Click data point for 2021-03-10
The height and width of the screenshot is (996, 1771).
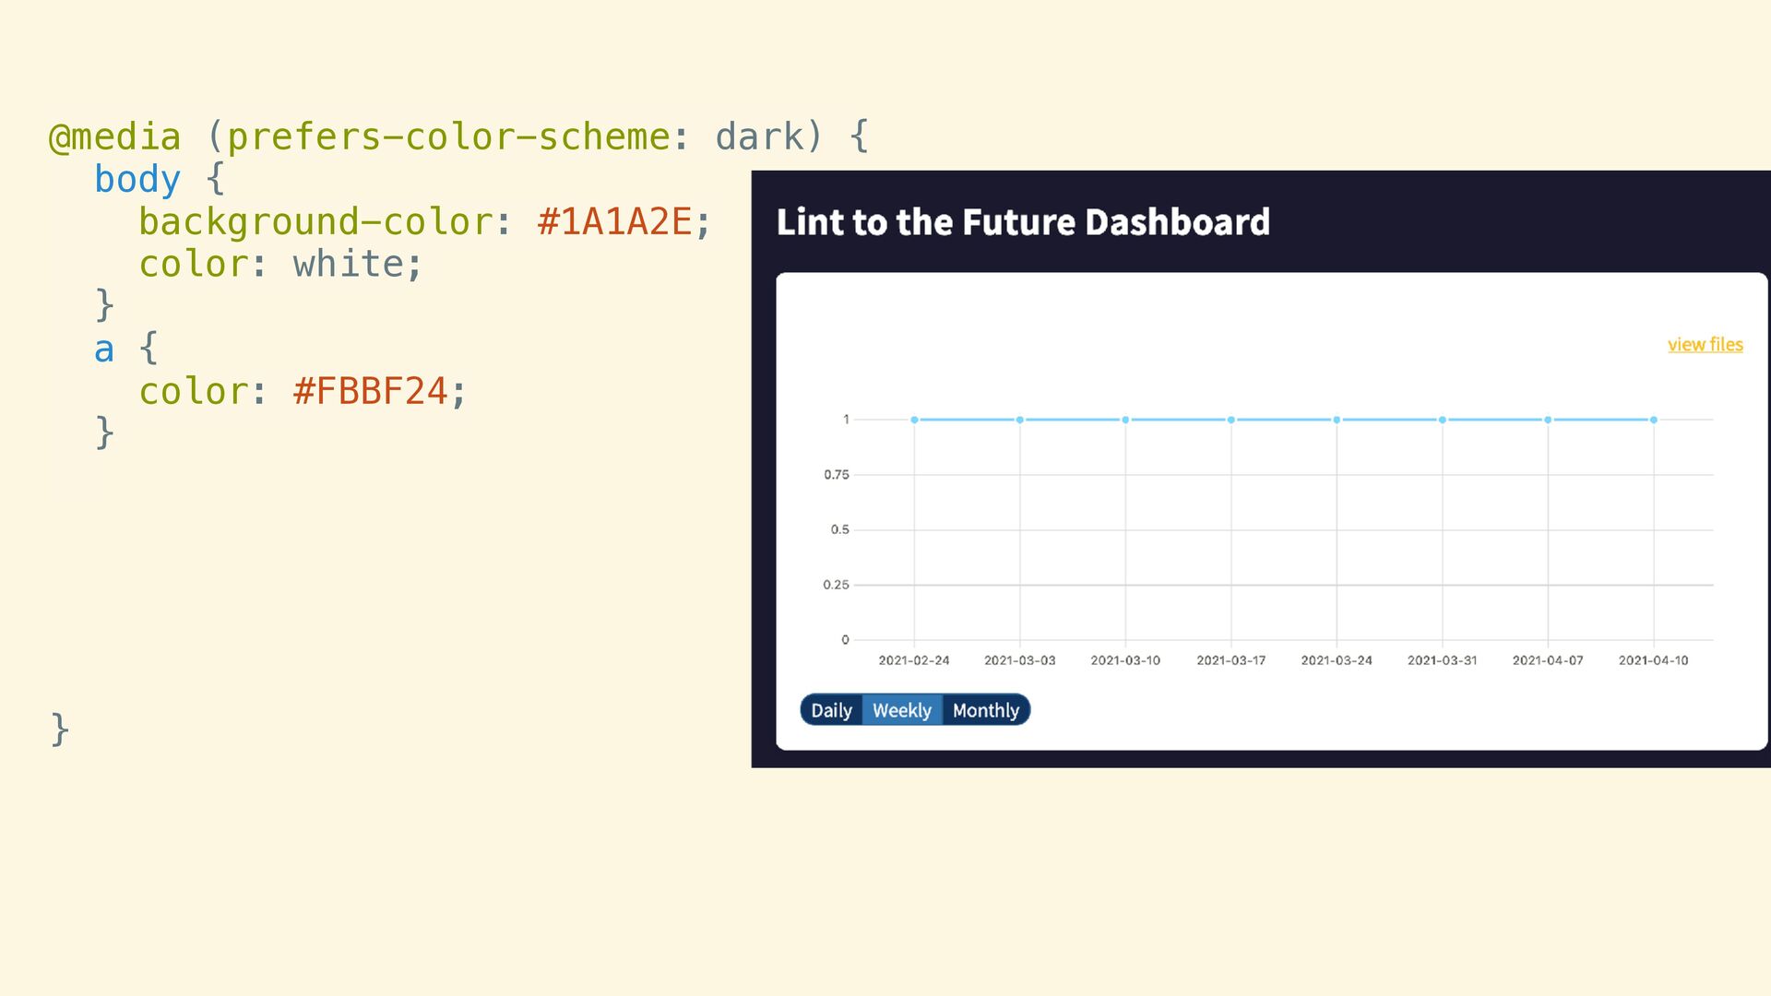pos(1125,420)
